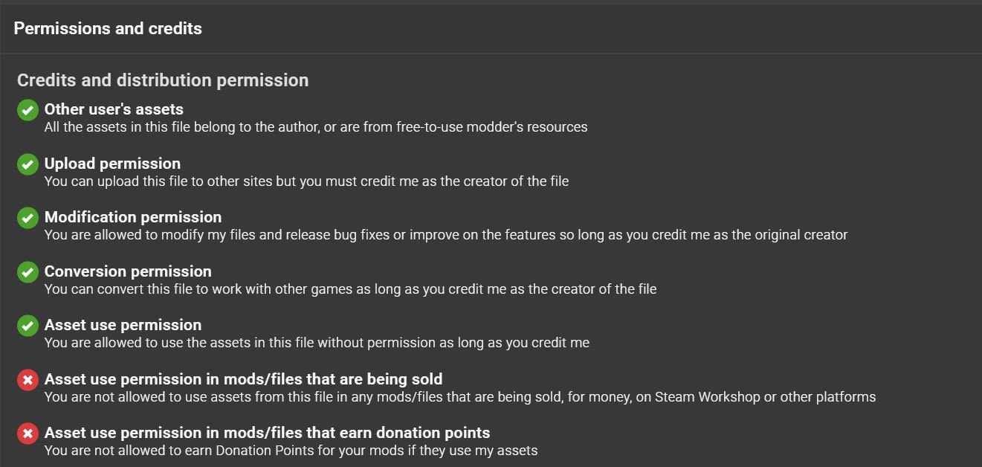
Task: Click the description mentioning free-to-use modder's resources
Action: [x=316, y=127]
